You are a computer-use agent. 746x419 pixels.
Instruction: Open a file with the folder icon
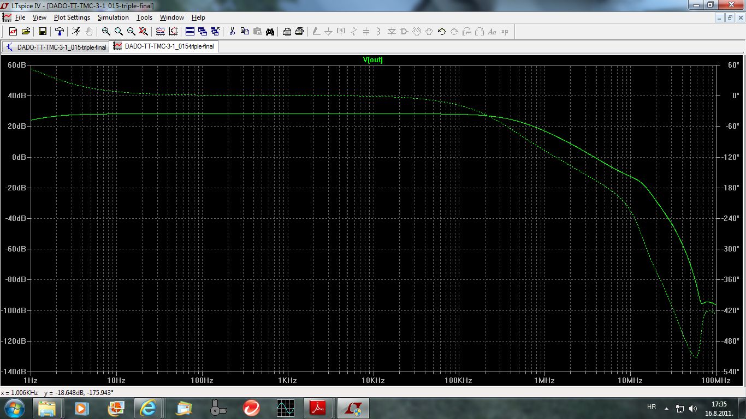tap(26, 32)
